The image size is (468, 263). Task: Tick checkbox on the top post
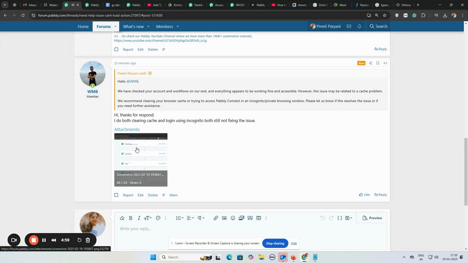(116, 49)
